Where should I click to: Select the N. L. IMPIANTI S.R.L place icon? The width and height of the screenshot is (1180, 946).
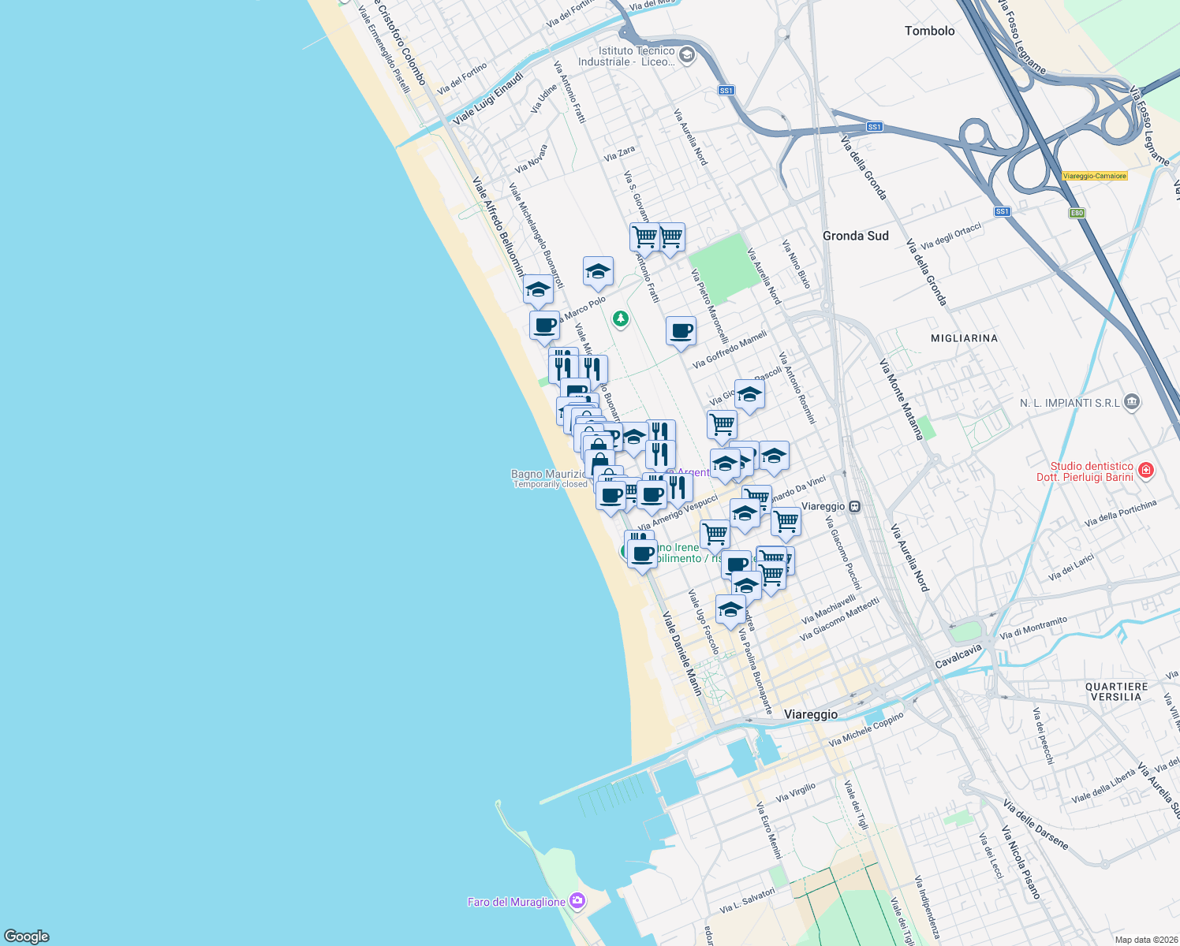1132,403
